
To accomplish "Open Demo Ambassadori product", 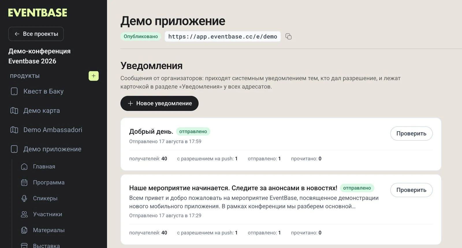I will coord(53,130).
